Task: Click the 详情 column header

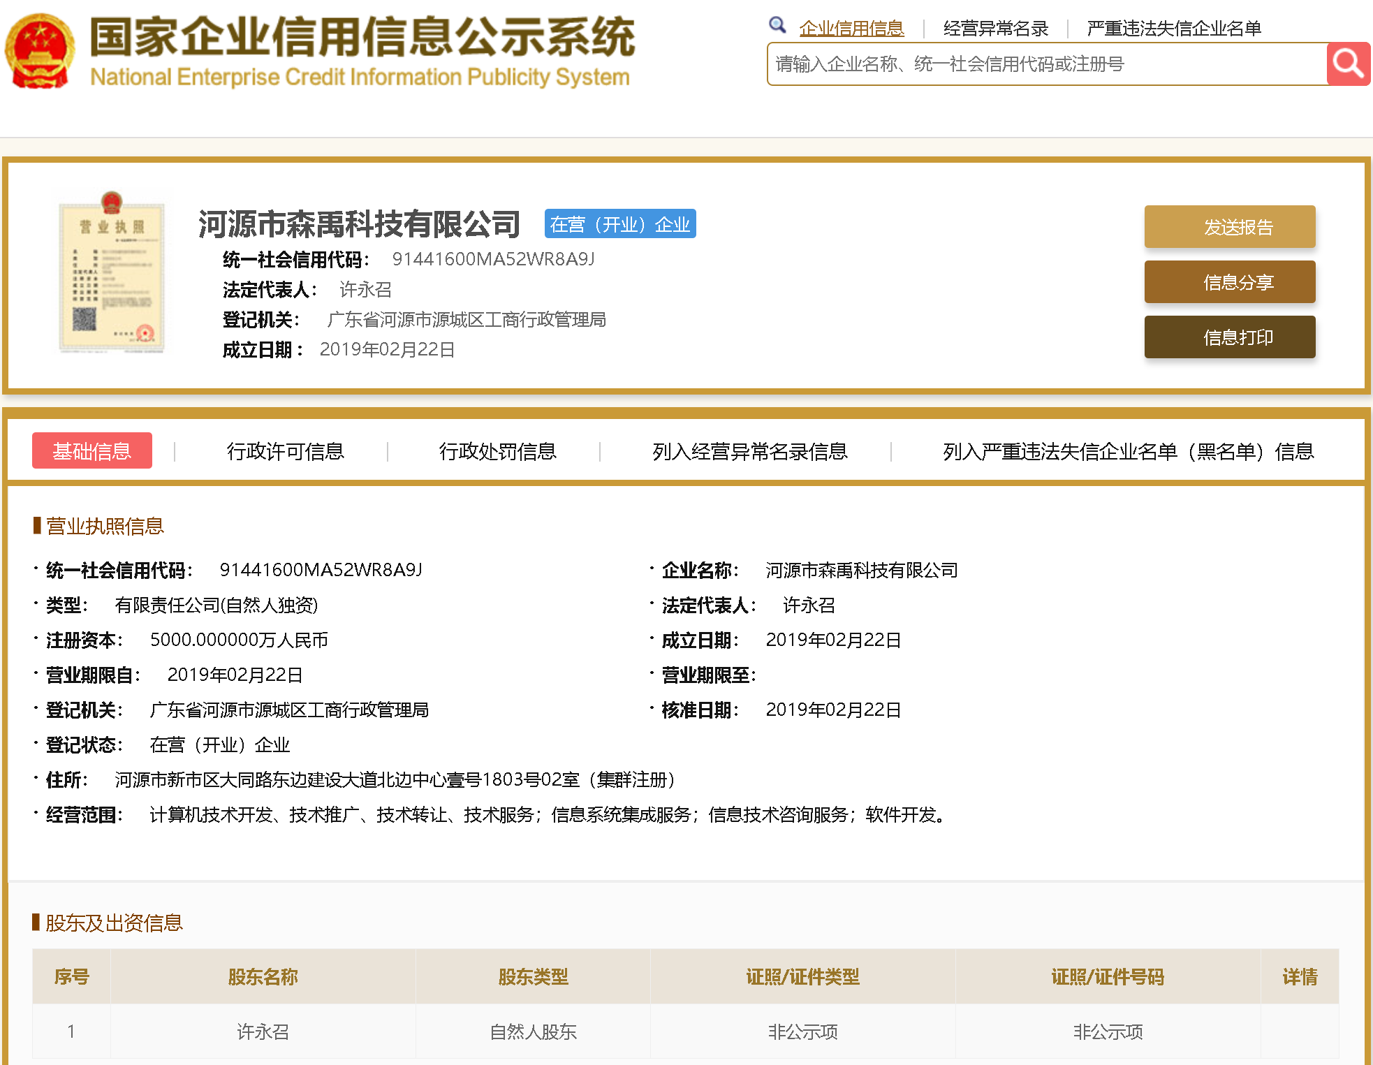Action: 1299,976
